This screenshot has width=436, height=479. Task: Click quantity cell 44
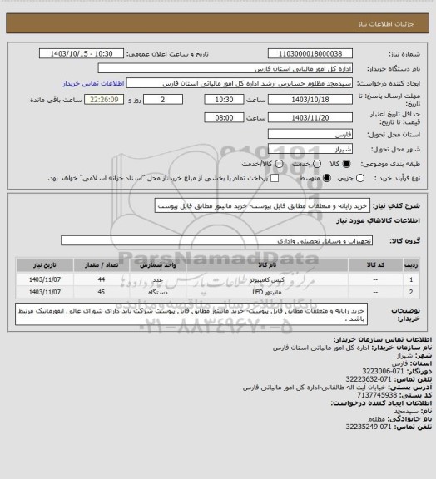click(102, 279)
